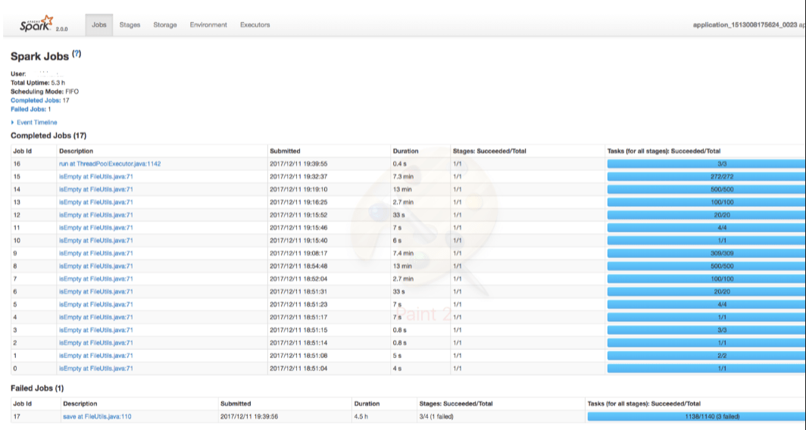The width and height of the screenshot is (806, 430).
Task: Sort failed jobs by Submitted column header
Action: click(236, 404)
